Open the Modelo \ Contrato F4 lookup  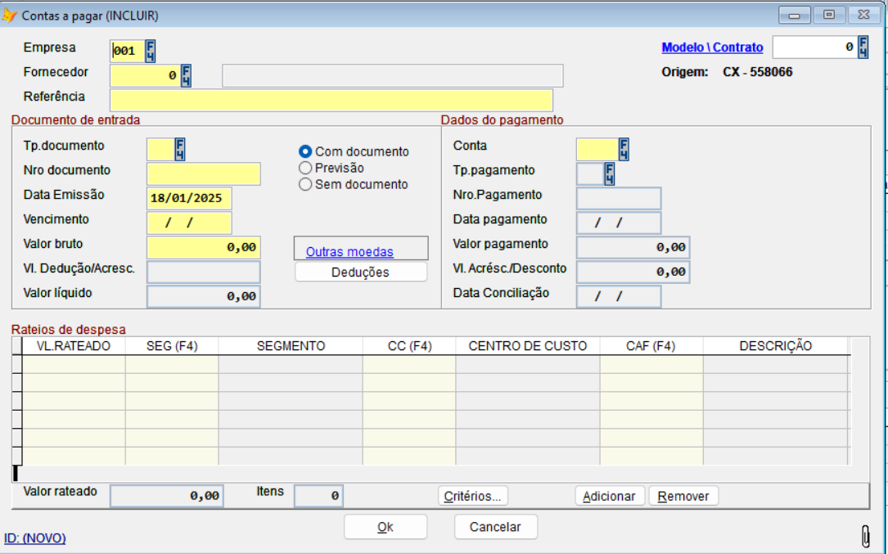(863, 47)
